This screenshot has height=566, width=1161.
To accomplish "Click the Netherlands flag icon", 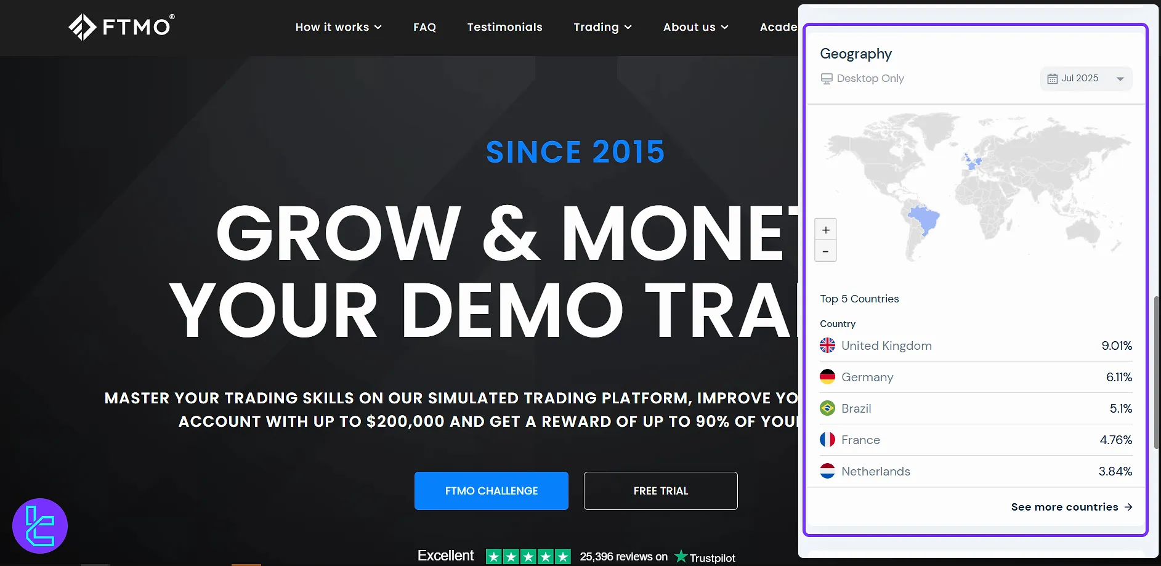I will coord(827,471).
